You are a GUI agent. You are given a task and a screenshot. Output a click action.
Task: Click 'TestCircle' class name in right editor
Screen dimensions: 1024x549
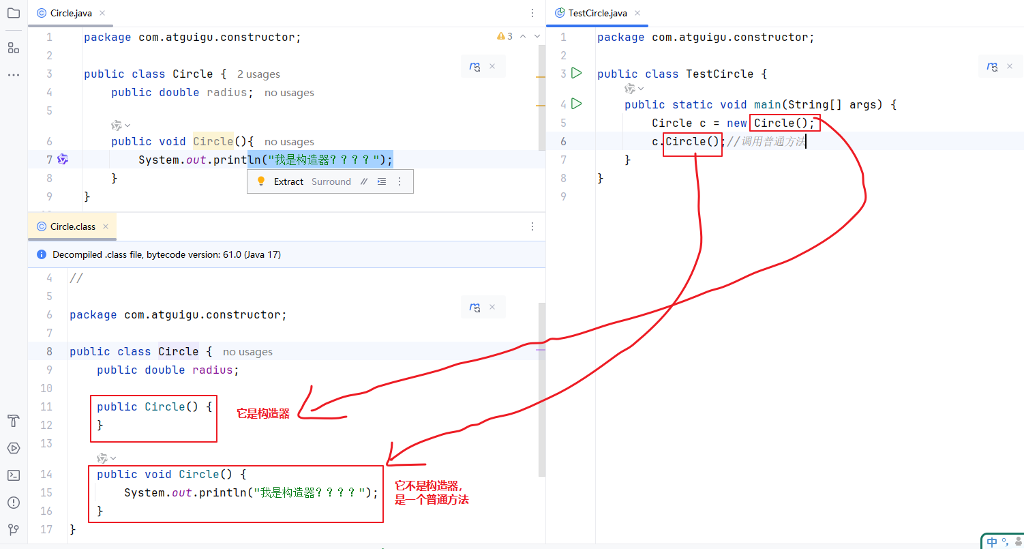click(719, 74)
